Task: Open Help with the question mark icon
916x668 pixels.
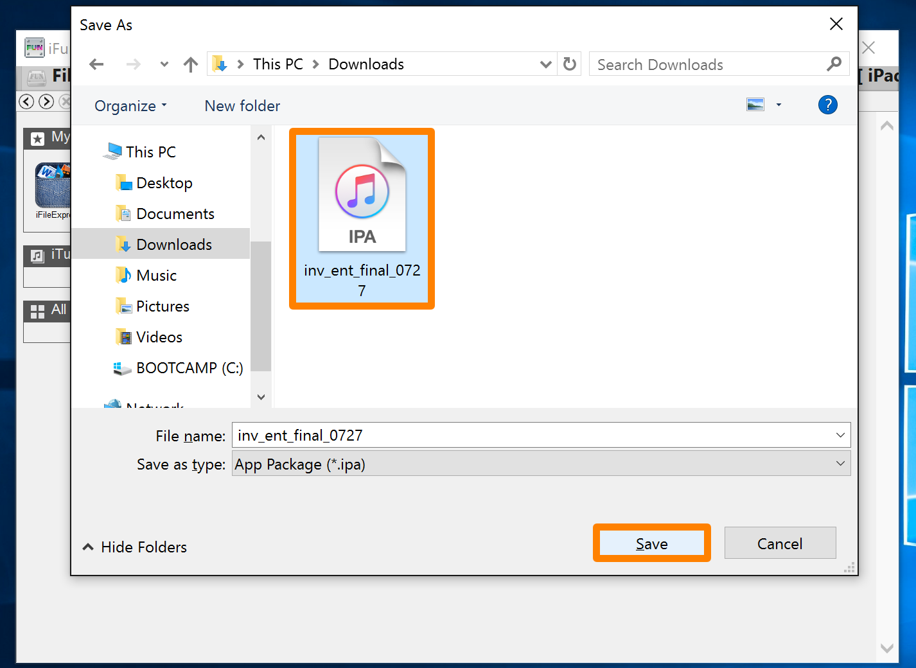Action: click(x=828, y=105)
